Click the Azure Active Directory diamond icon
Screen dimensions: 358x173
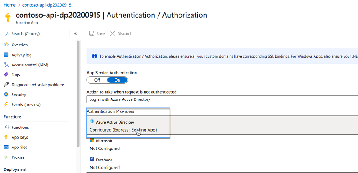[x=92, y=122]
